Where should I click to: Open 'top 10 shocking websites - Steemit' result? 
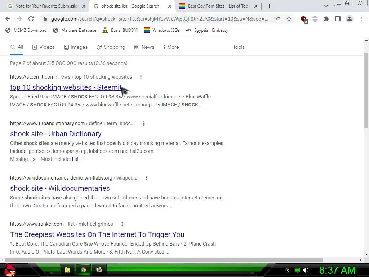tap(66, 87)
